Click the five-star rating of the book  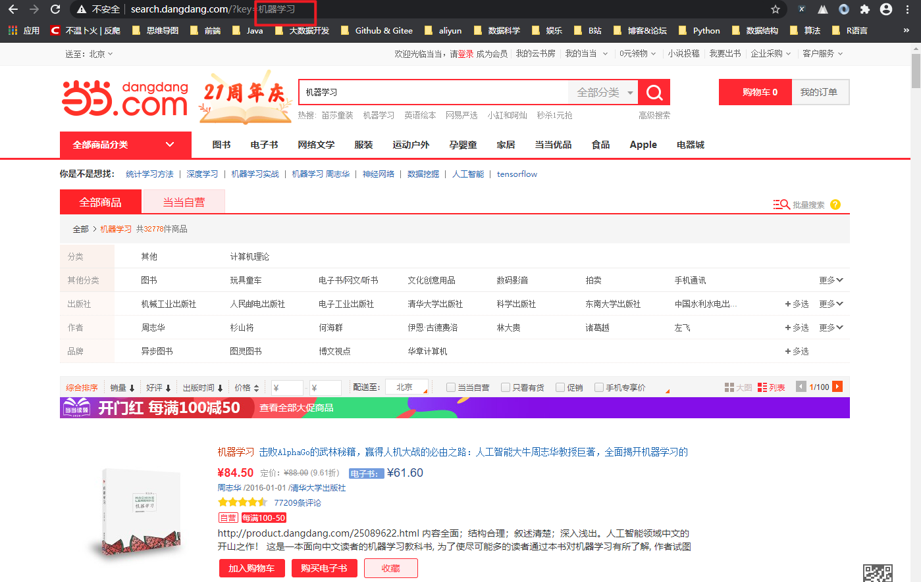pyautogui.click(x=242, y=502)
